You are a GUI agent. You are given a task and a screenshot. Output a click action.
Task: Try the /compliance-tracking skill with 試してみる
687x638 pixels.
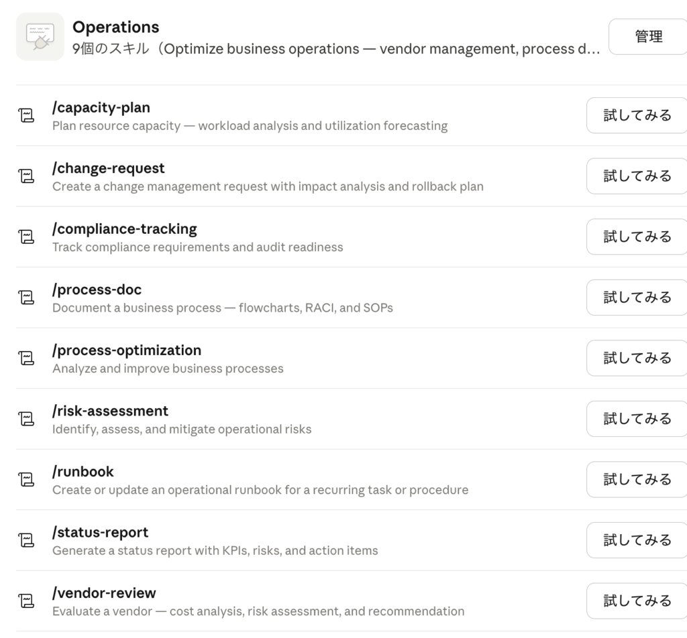(x=637, y=237)
